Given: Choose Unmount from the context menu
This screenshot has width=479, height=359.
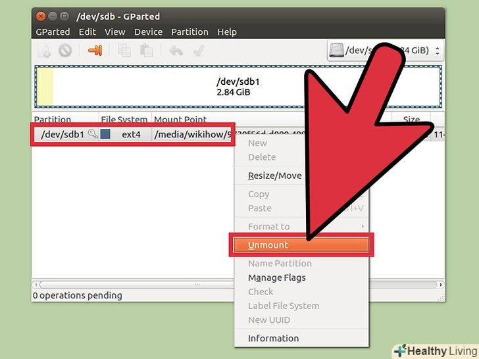Looking at the screenshot, I should pos(301,245).
